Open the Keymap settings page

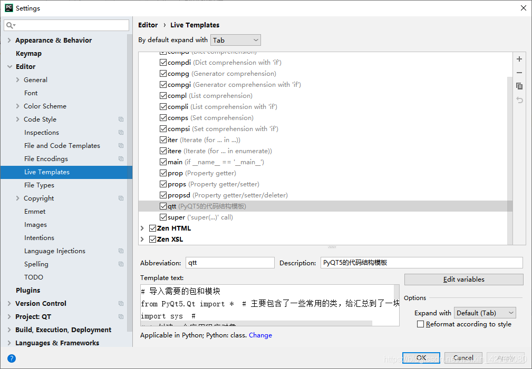click(28, 54)
